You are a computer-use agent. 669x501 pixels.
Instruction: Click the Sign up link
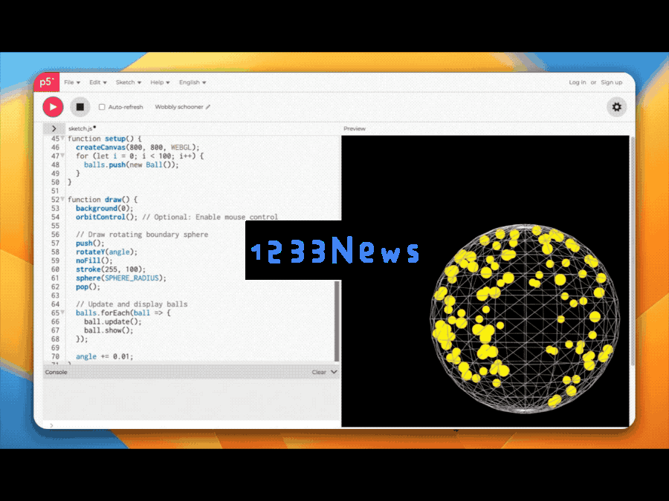click(x=612, y=82)
